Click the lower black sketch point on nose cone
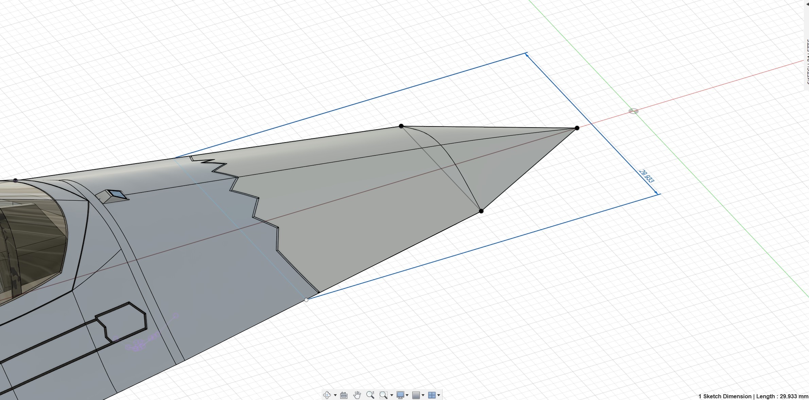The image size is (809, 400). tap(481, 211)
